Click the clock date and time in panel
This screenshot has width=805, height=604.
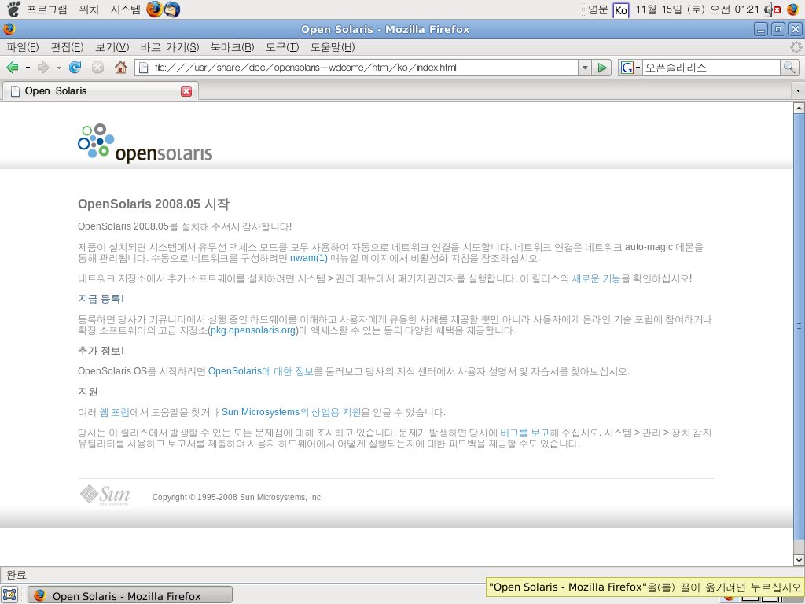[x=697, y=9]
